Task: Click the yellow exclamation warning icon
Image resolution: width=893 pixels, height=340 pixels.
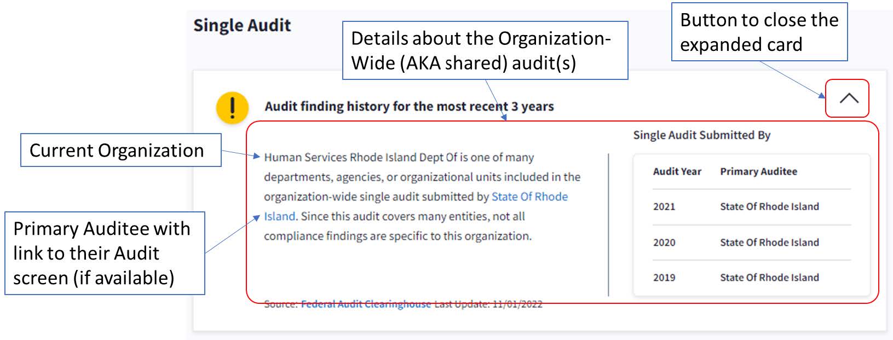Action: pyautogui.click(x=233, y=107)
